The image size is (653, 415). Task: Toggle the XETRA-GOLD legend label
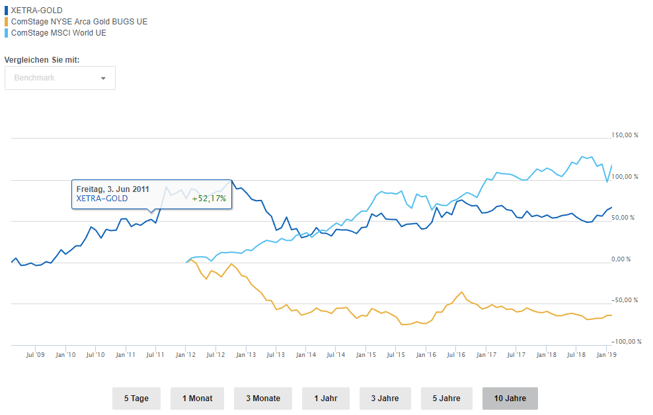coord(37,11)
